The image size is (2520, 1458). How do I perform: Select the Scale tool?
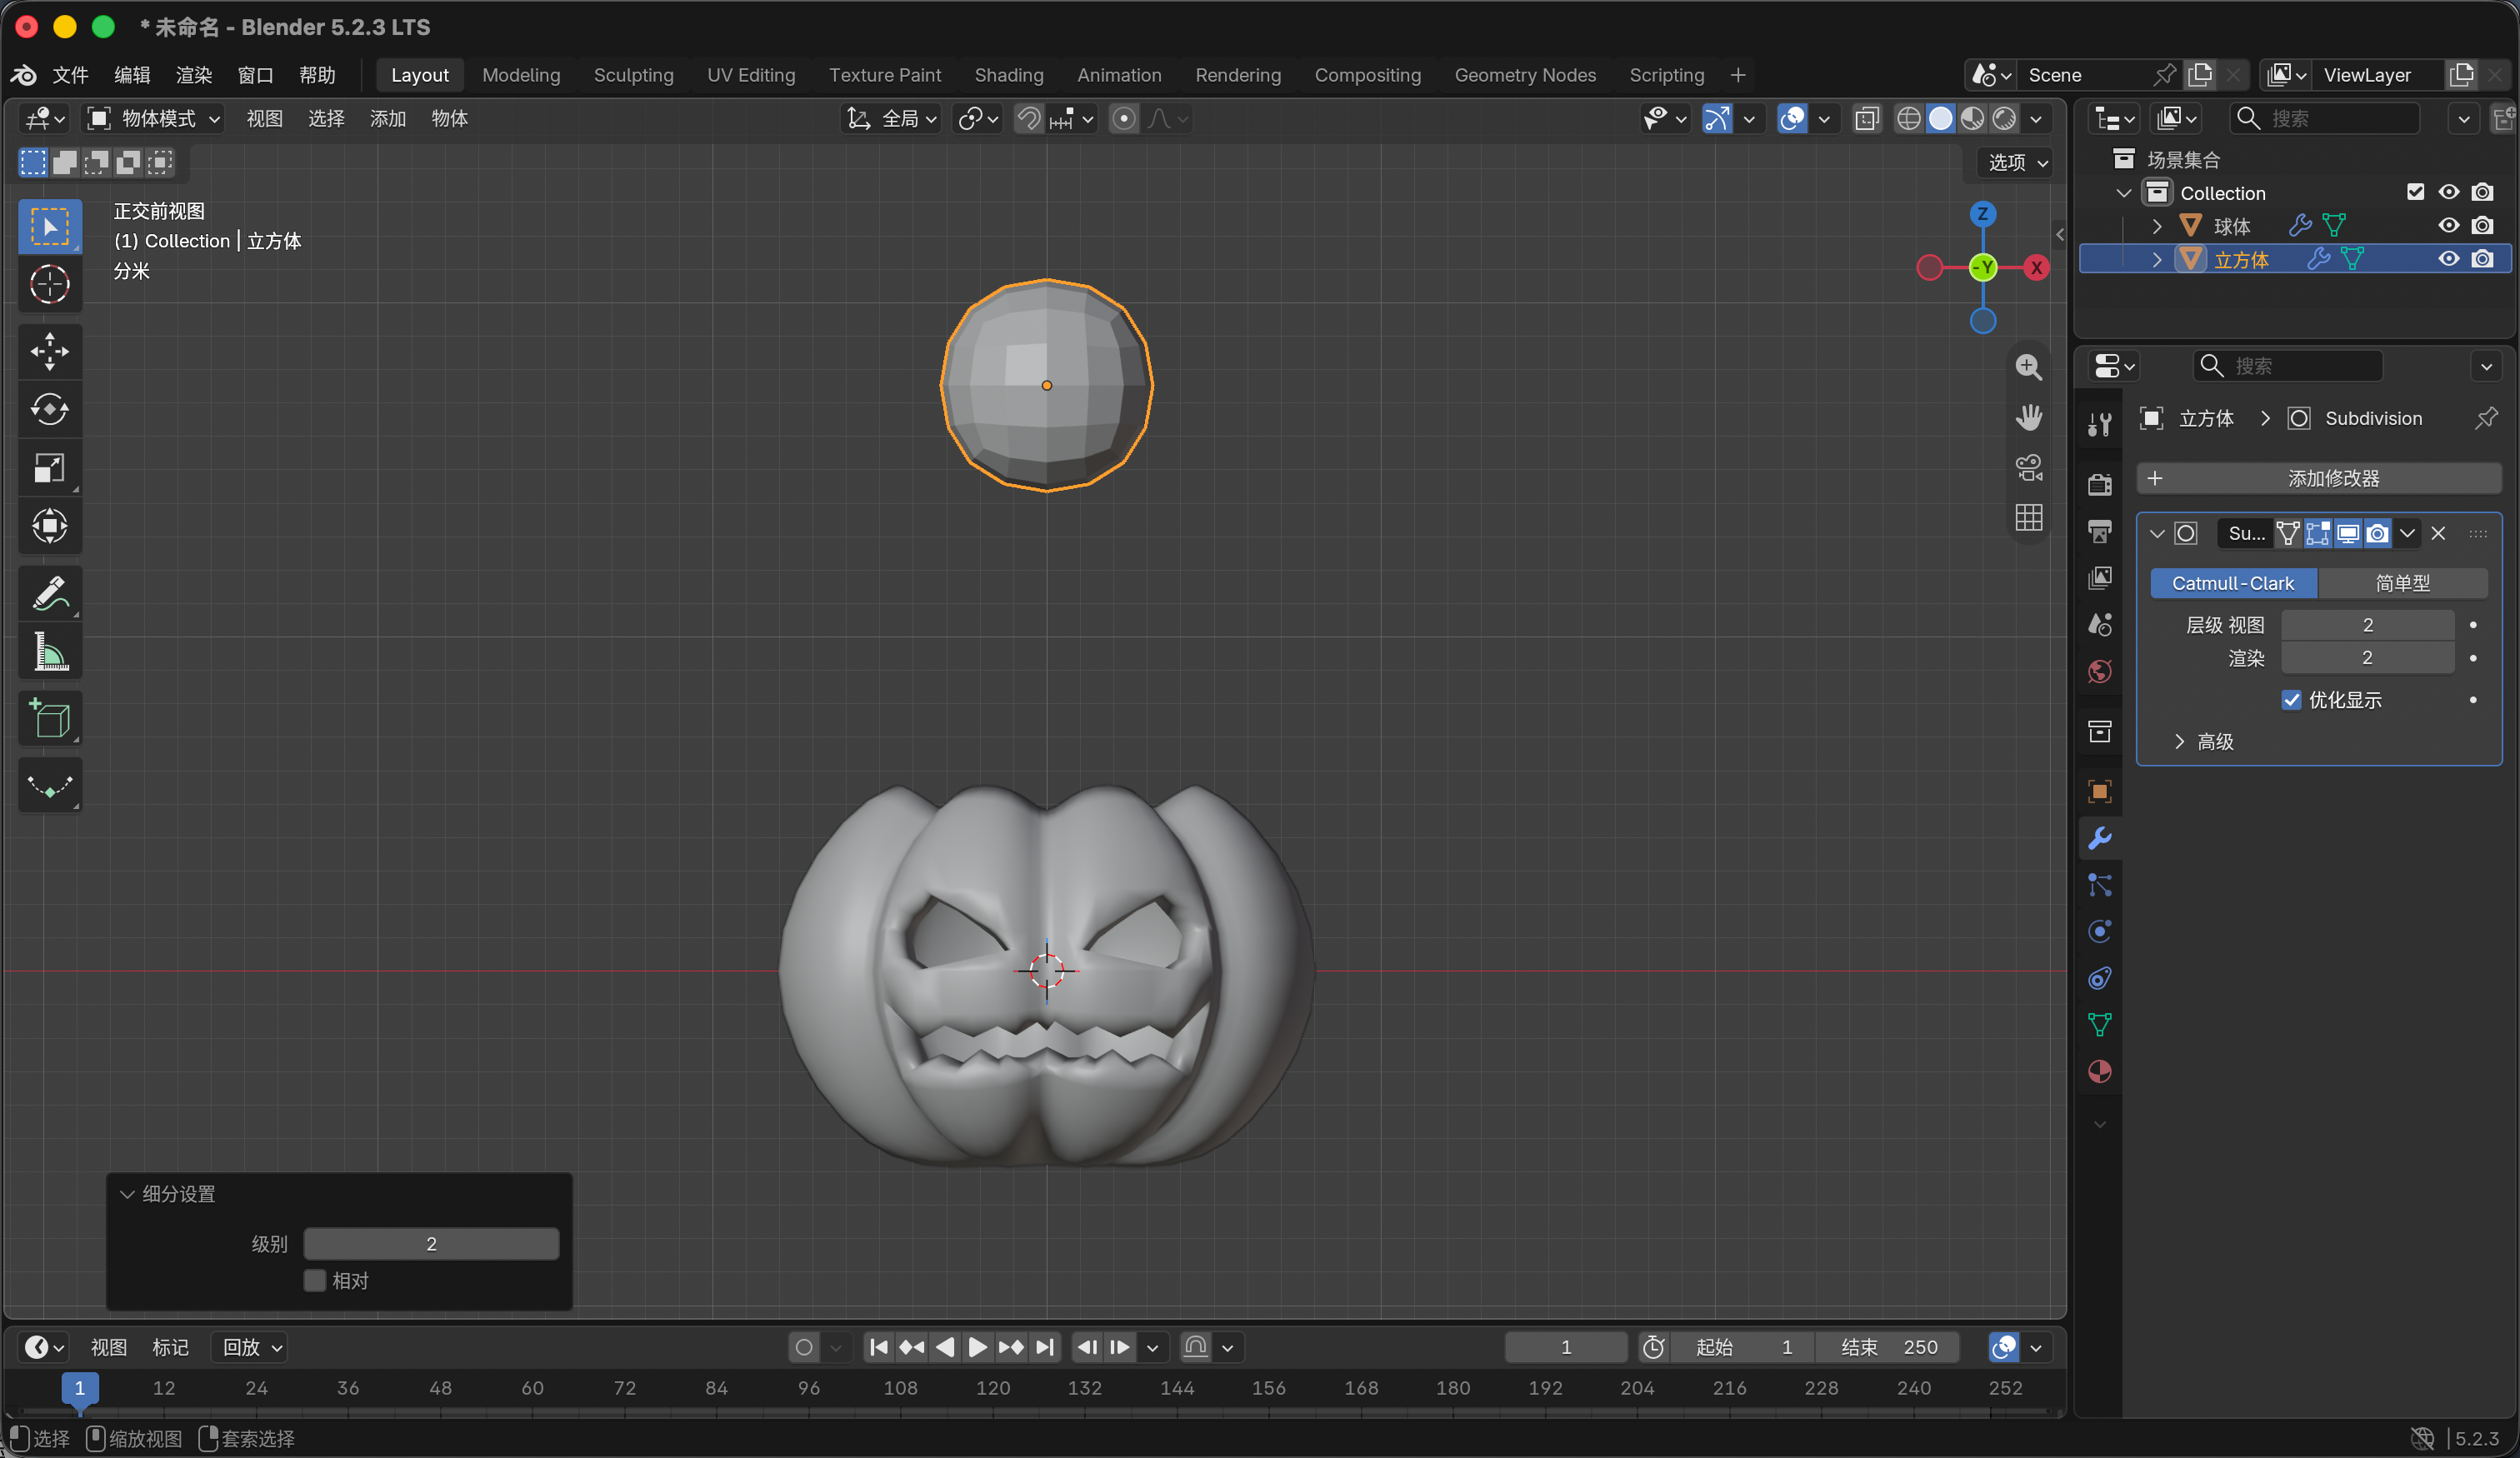(x=49, y=467)
